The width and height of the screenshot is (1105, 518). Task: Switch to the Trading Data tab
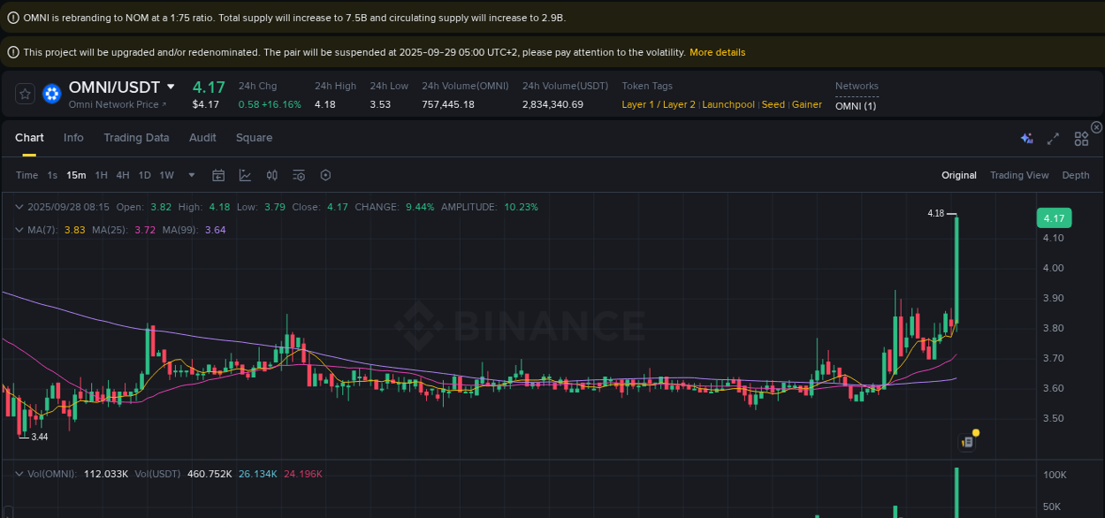[x=136, y=138]
